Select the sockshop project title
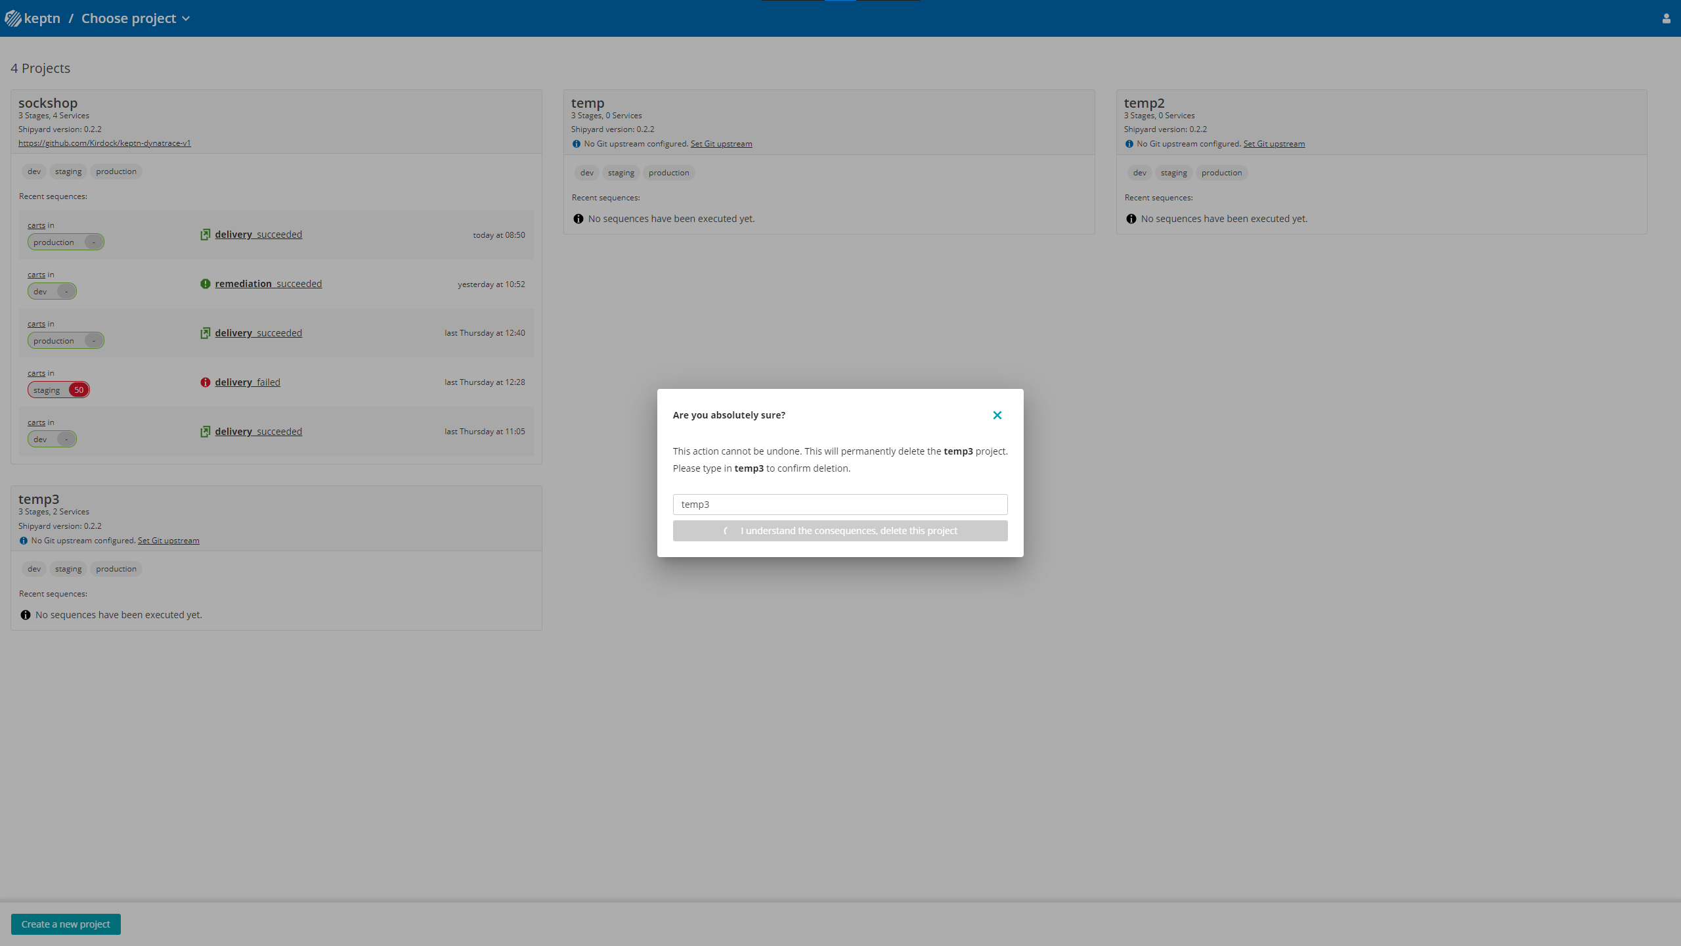This screenshot has height=946, width=1681. (48, 102)
